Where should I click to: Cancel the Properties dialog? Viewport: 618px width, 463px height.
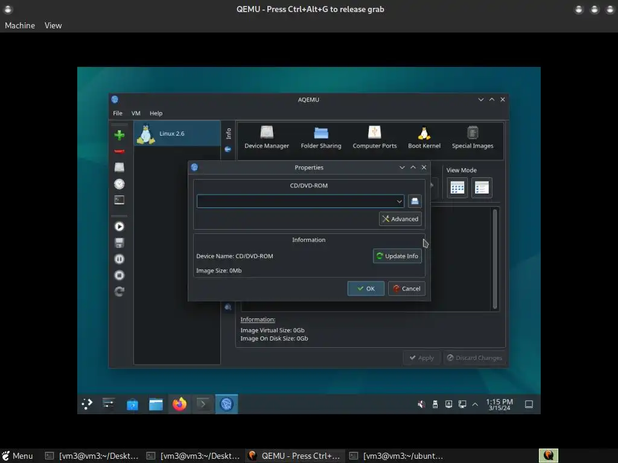pyautogui.click(x=407, y=289)
